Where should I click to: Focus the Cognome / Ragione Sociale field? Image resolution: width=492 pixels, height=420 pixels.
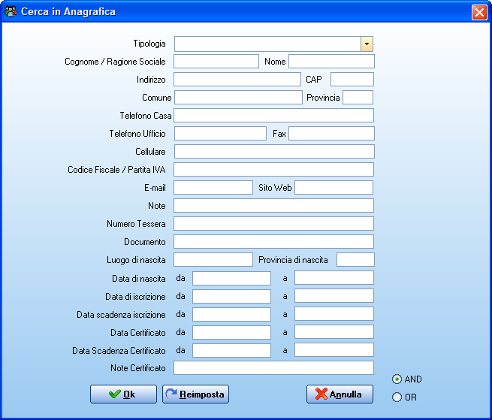pos(216,61)
